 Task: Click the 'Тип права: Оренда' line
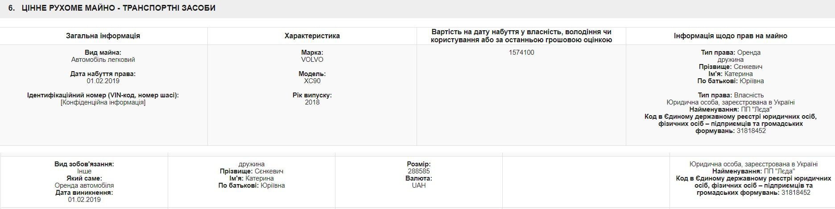click(x=730, y=52)
